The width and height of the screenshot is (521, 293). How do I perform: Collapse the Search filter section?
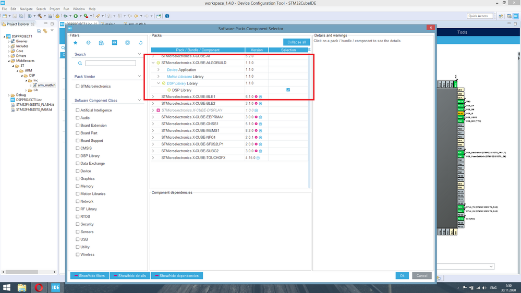139,54
